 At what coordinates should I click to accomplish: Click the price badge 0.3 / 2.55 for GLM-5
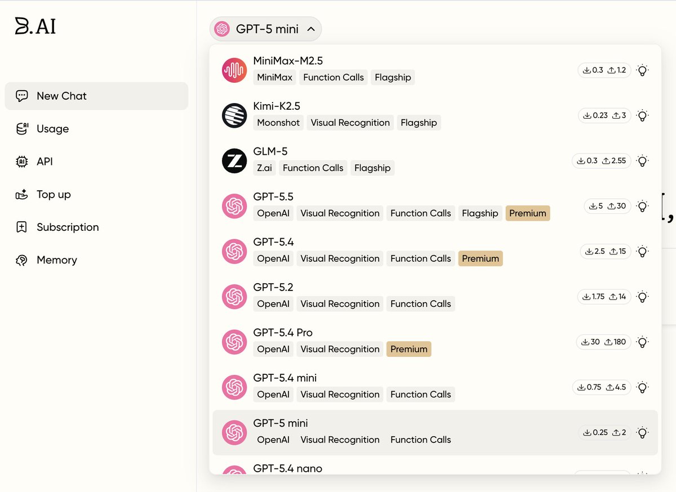(x=602, y=161)
